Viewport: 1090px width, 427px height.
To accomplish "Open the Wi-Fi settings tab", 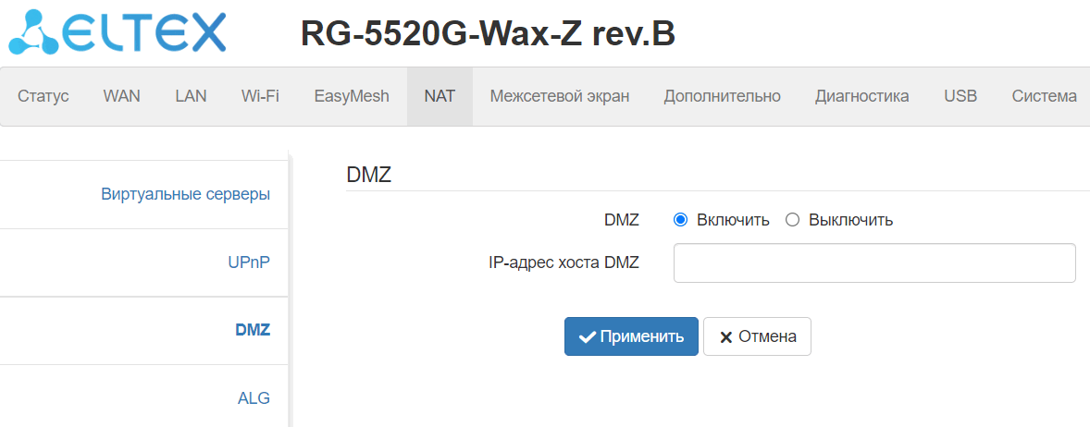I will (x=260, y=96).
